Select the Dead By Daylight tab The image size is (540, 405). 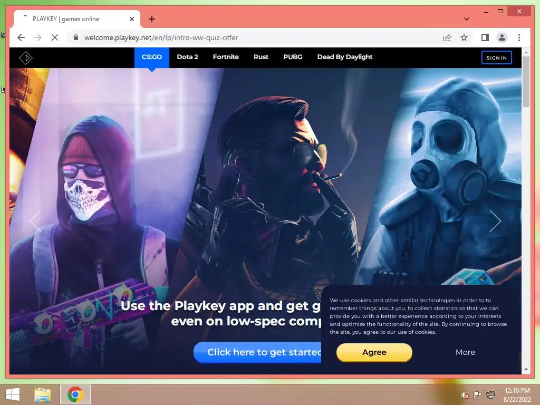coord(345,57)
